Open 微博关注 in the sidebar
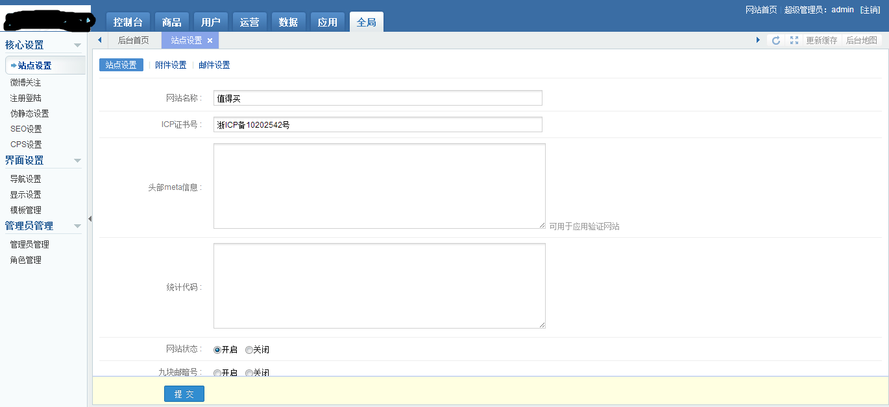Image resolution: width=889 pixels, height=407 pixels. click(25, 83)
